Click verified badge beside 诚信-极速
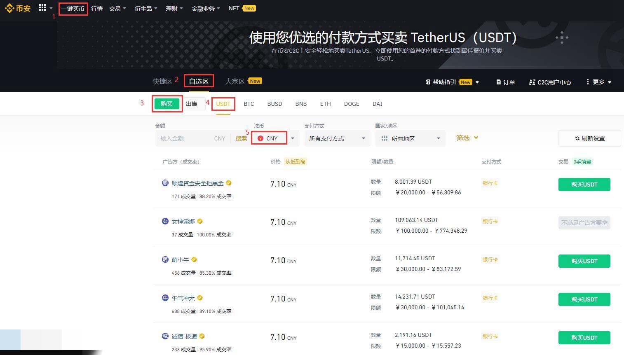The width and height of the screenshot is (624, 355). [202, 336]
